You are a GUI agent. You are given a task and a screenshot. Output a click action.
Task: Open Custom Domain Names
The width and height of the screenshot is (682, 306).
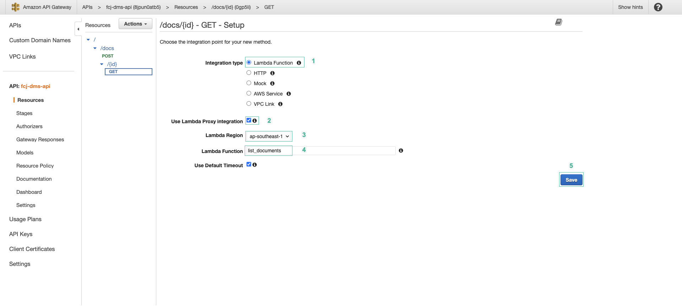click(x=40, y=40)
